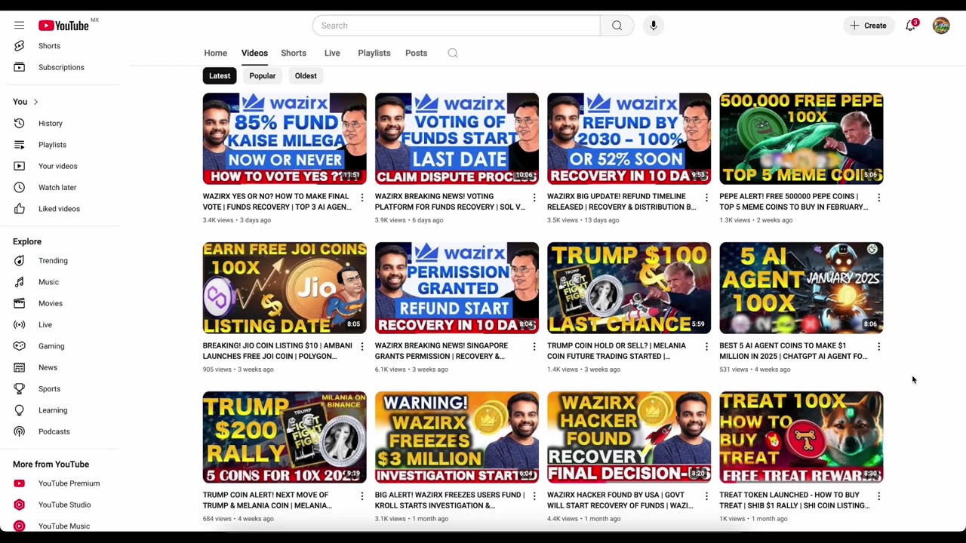The height and width of the screenshot is (543, 966).
Task: Switch to channel Live tab
Action: (332, 53)
